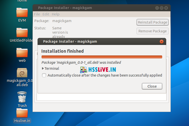189x126 pixels.
Task: Click the package name 'magickgam' text
Action: pyautogui.click(x=62, y=21)
